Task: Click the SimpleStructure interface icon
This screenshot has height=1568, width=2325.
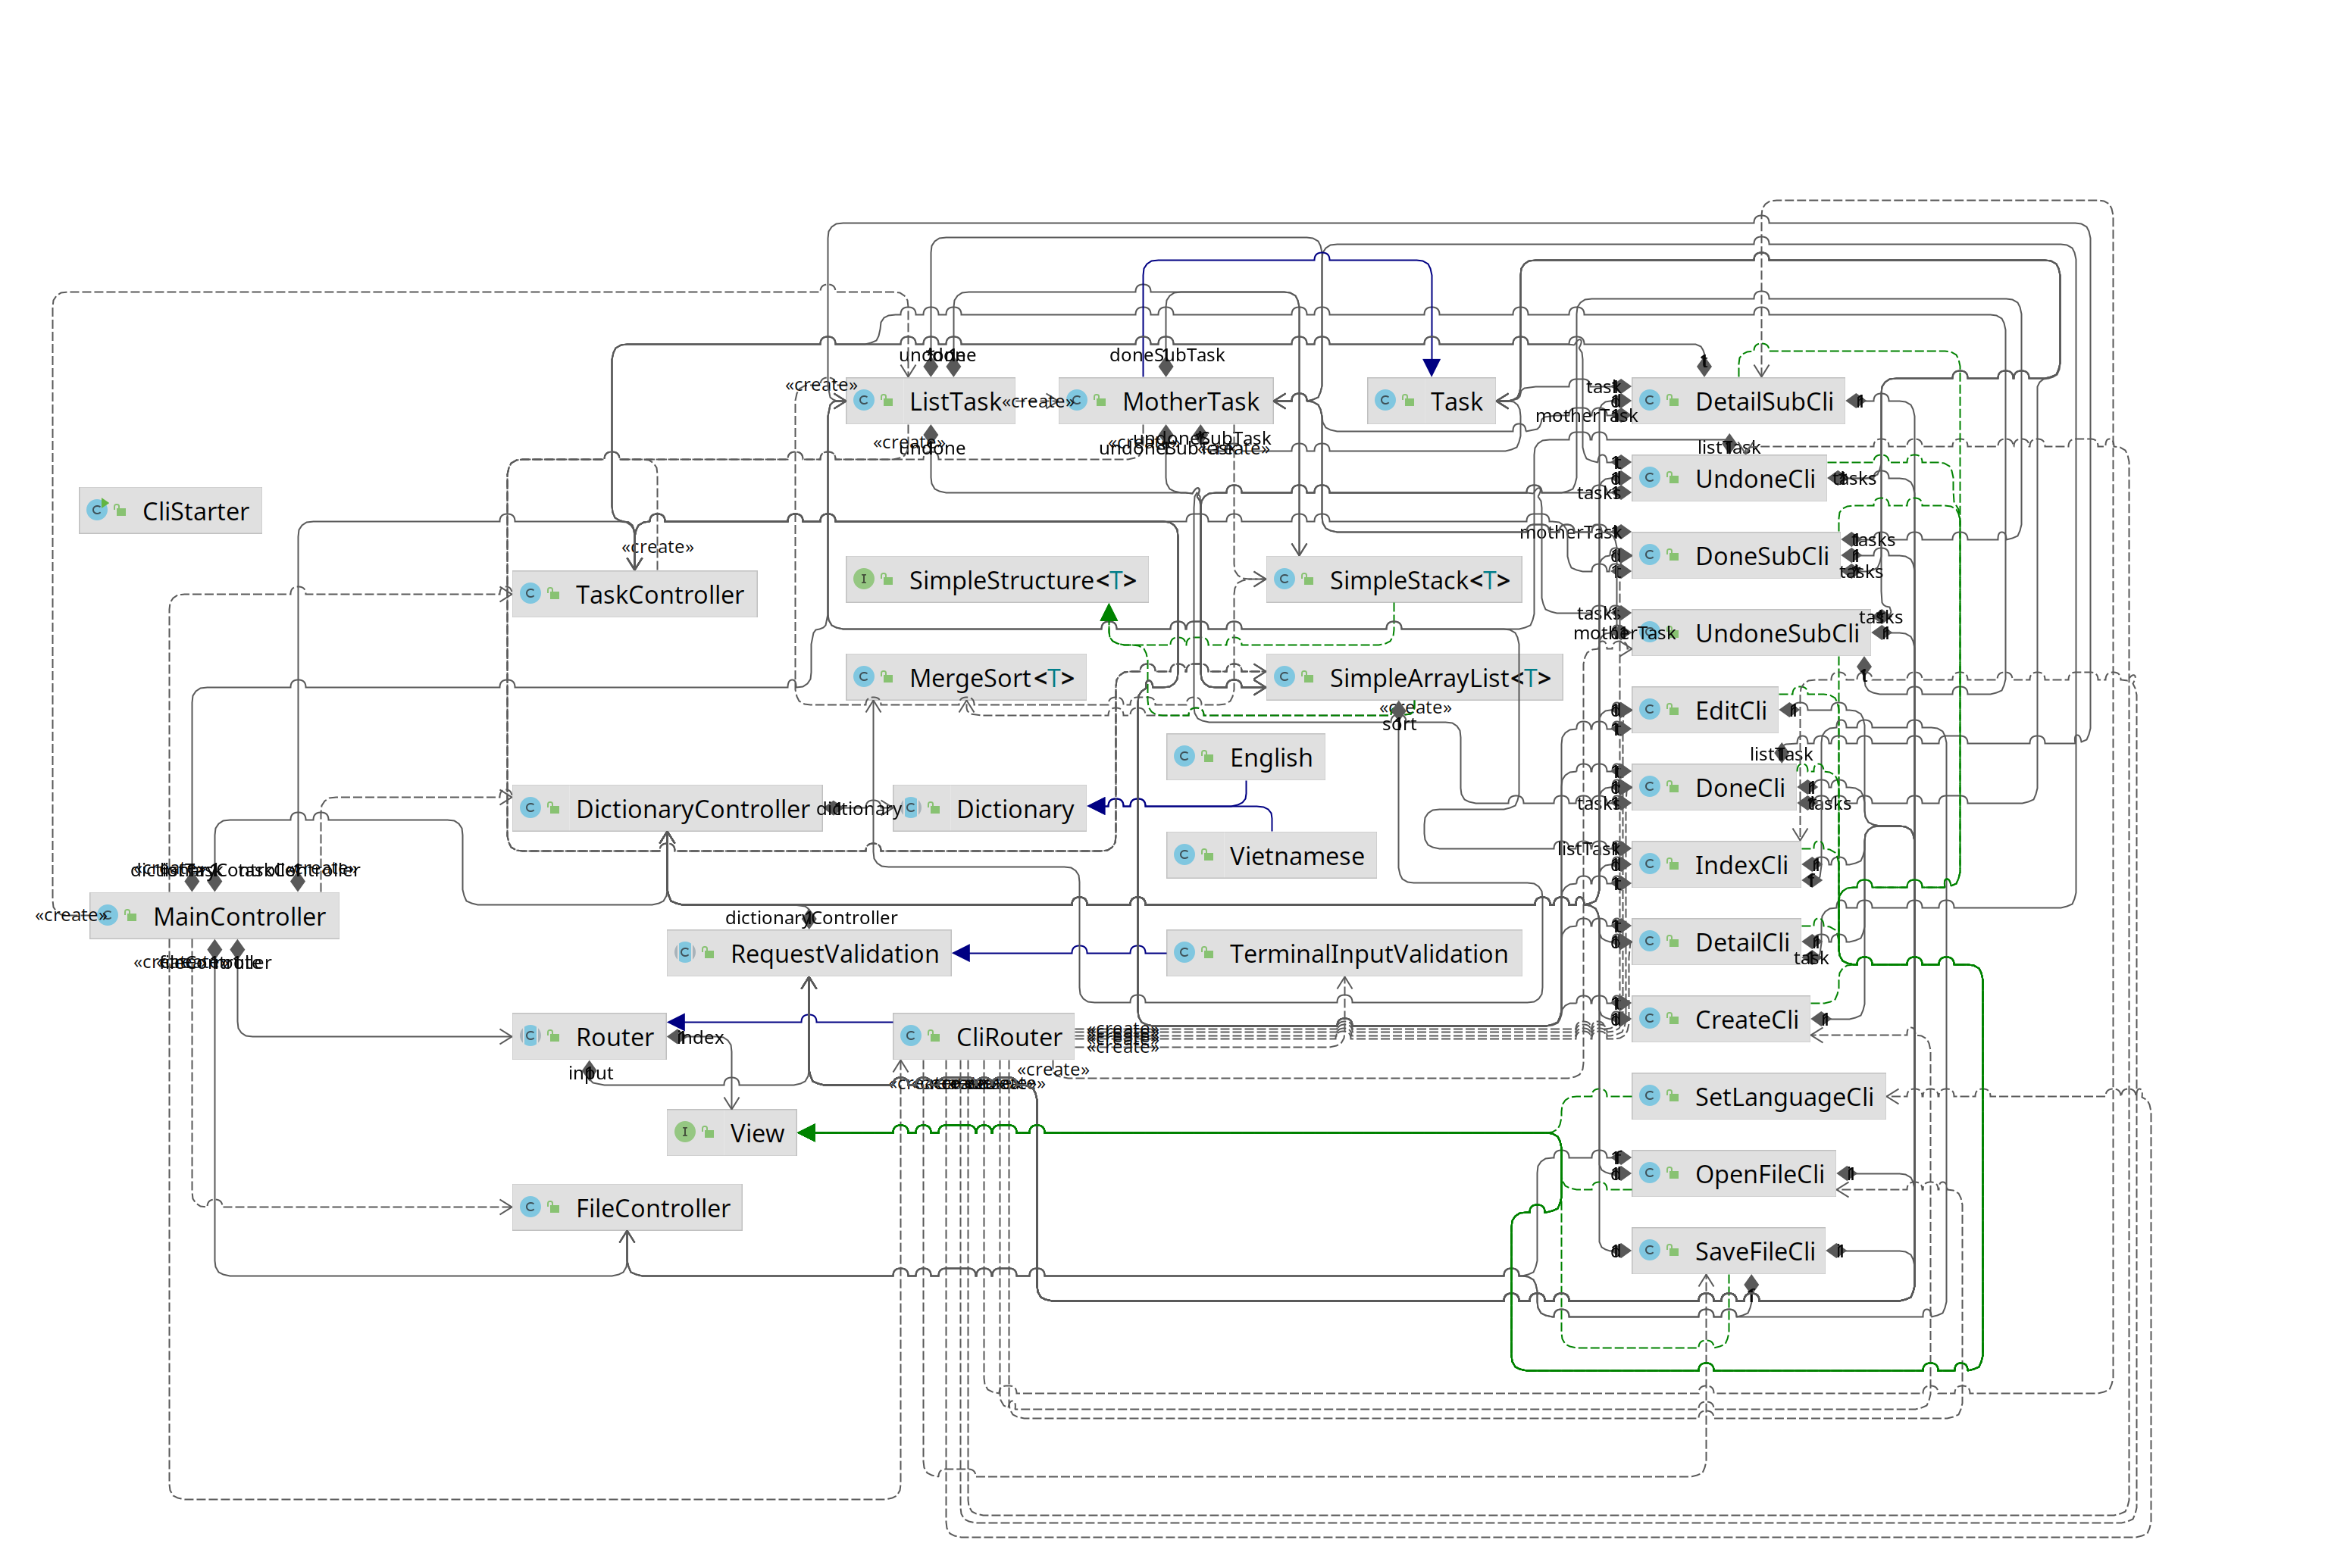Action: pyautogui.click(x=865, y=579)
